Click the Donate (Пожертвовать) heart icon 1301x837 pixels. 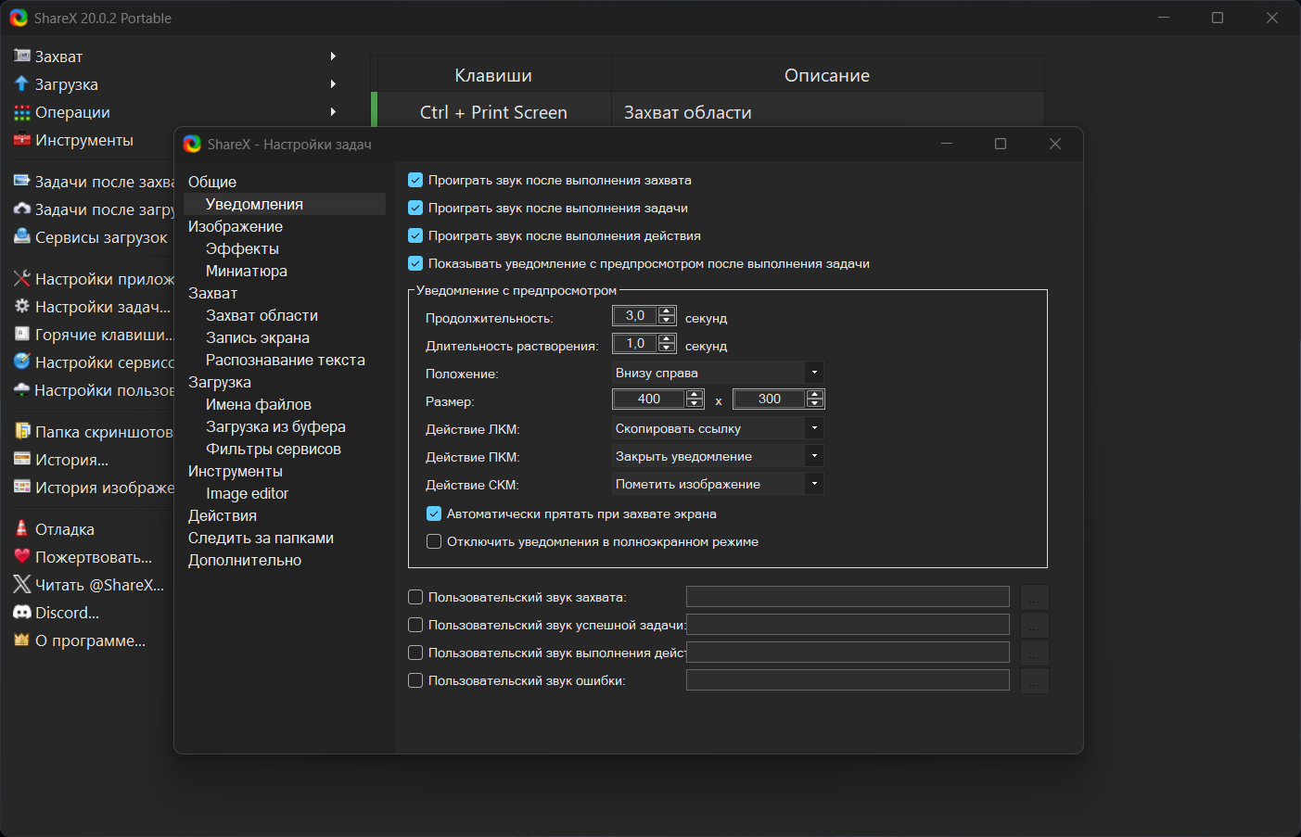pos(22,557)
